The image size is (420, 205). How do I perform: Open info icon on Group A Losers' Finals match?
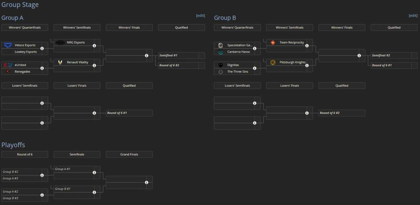[x=94, y=113]
